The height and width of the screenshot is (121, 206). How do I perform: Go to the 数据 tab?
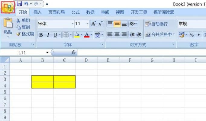pyautogui.click(x=90, y=12)
